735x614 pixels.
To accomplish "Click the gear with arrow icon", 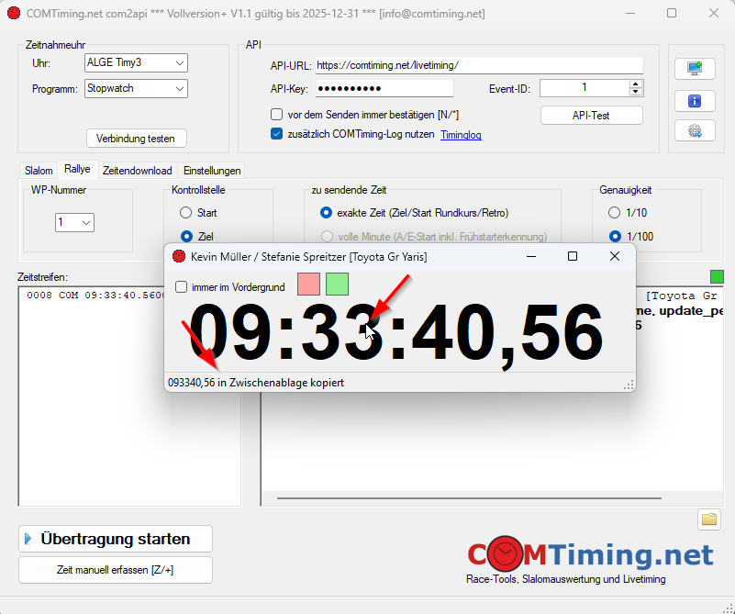I will pos(695,130).
